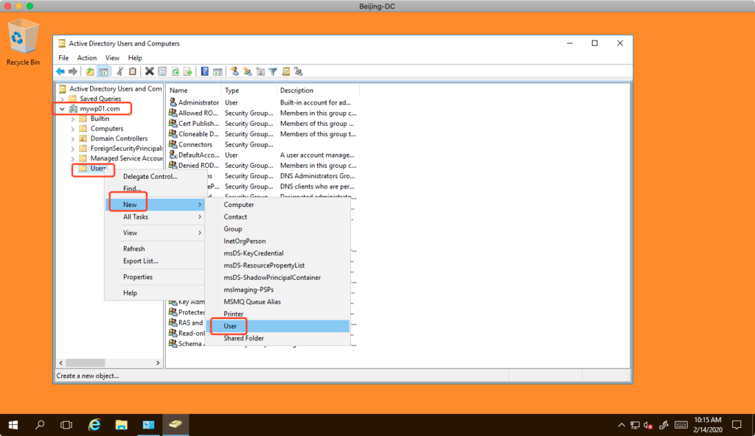Image resolution: width=755 pixels, height=436 pixels.
Task: Click the Delete (X) toolbar icon
Action: tap(150, 71)
